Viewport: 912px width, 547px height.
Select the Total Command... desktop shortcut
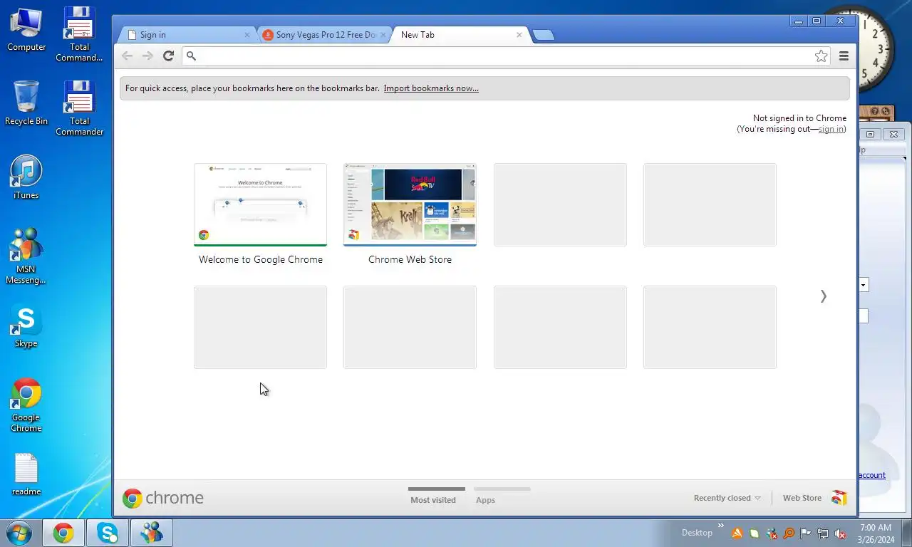coord(79,35)
